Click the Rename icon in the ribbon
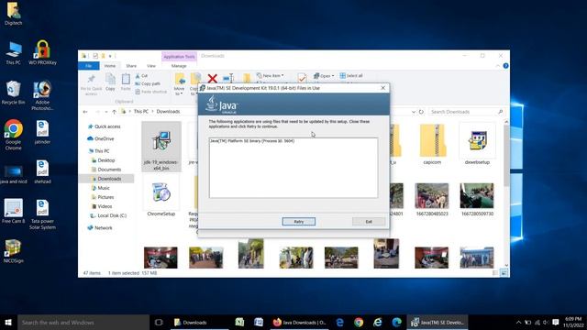 pyautogui.click(x=228, y=78)
